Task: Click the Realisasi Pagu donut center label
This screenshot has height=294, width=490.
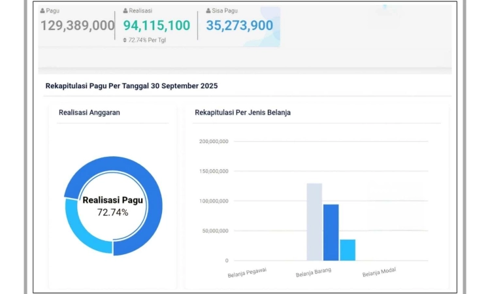Action: tap(112, 201)
